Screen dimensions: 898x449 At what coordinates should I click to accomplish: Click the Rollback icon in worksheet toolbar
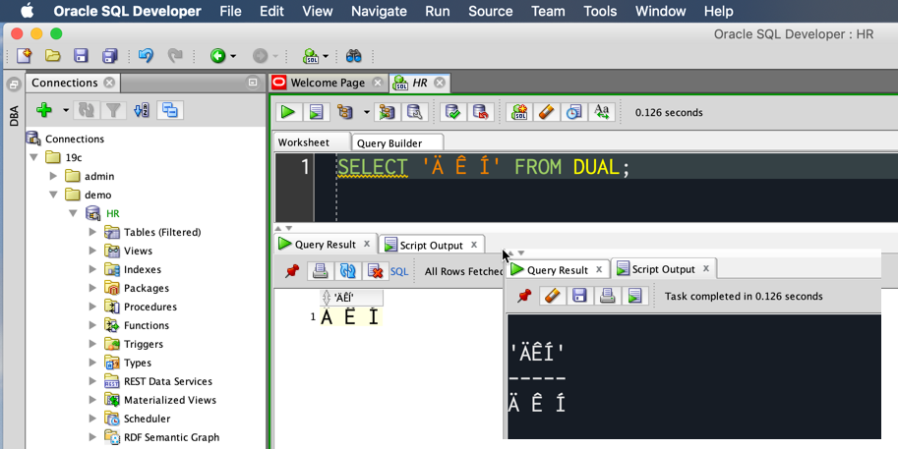click(481, 112)
